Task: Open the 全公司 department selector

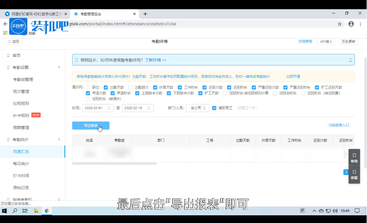Action: point(198,108)
